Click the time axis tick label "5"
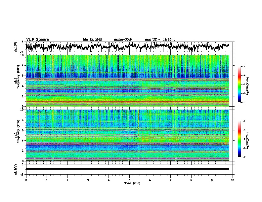 tap(129, 180)
